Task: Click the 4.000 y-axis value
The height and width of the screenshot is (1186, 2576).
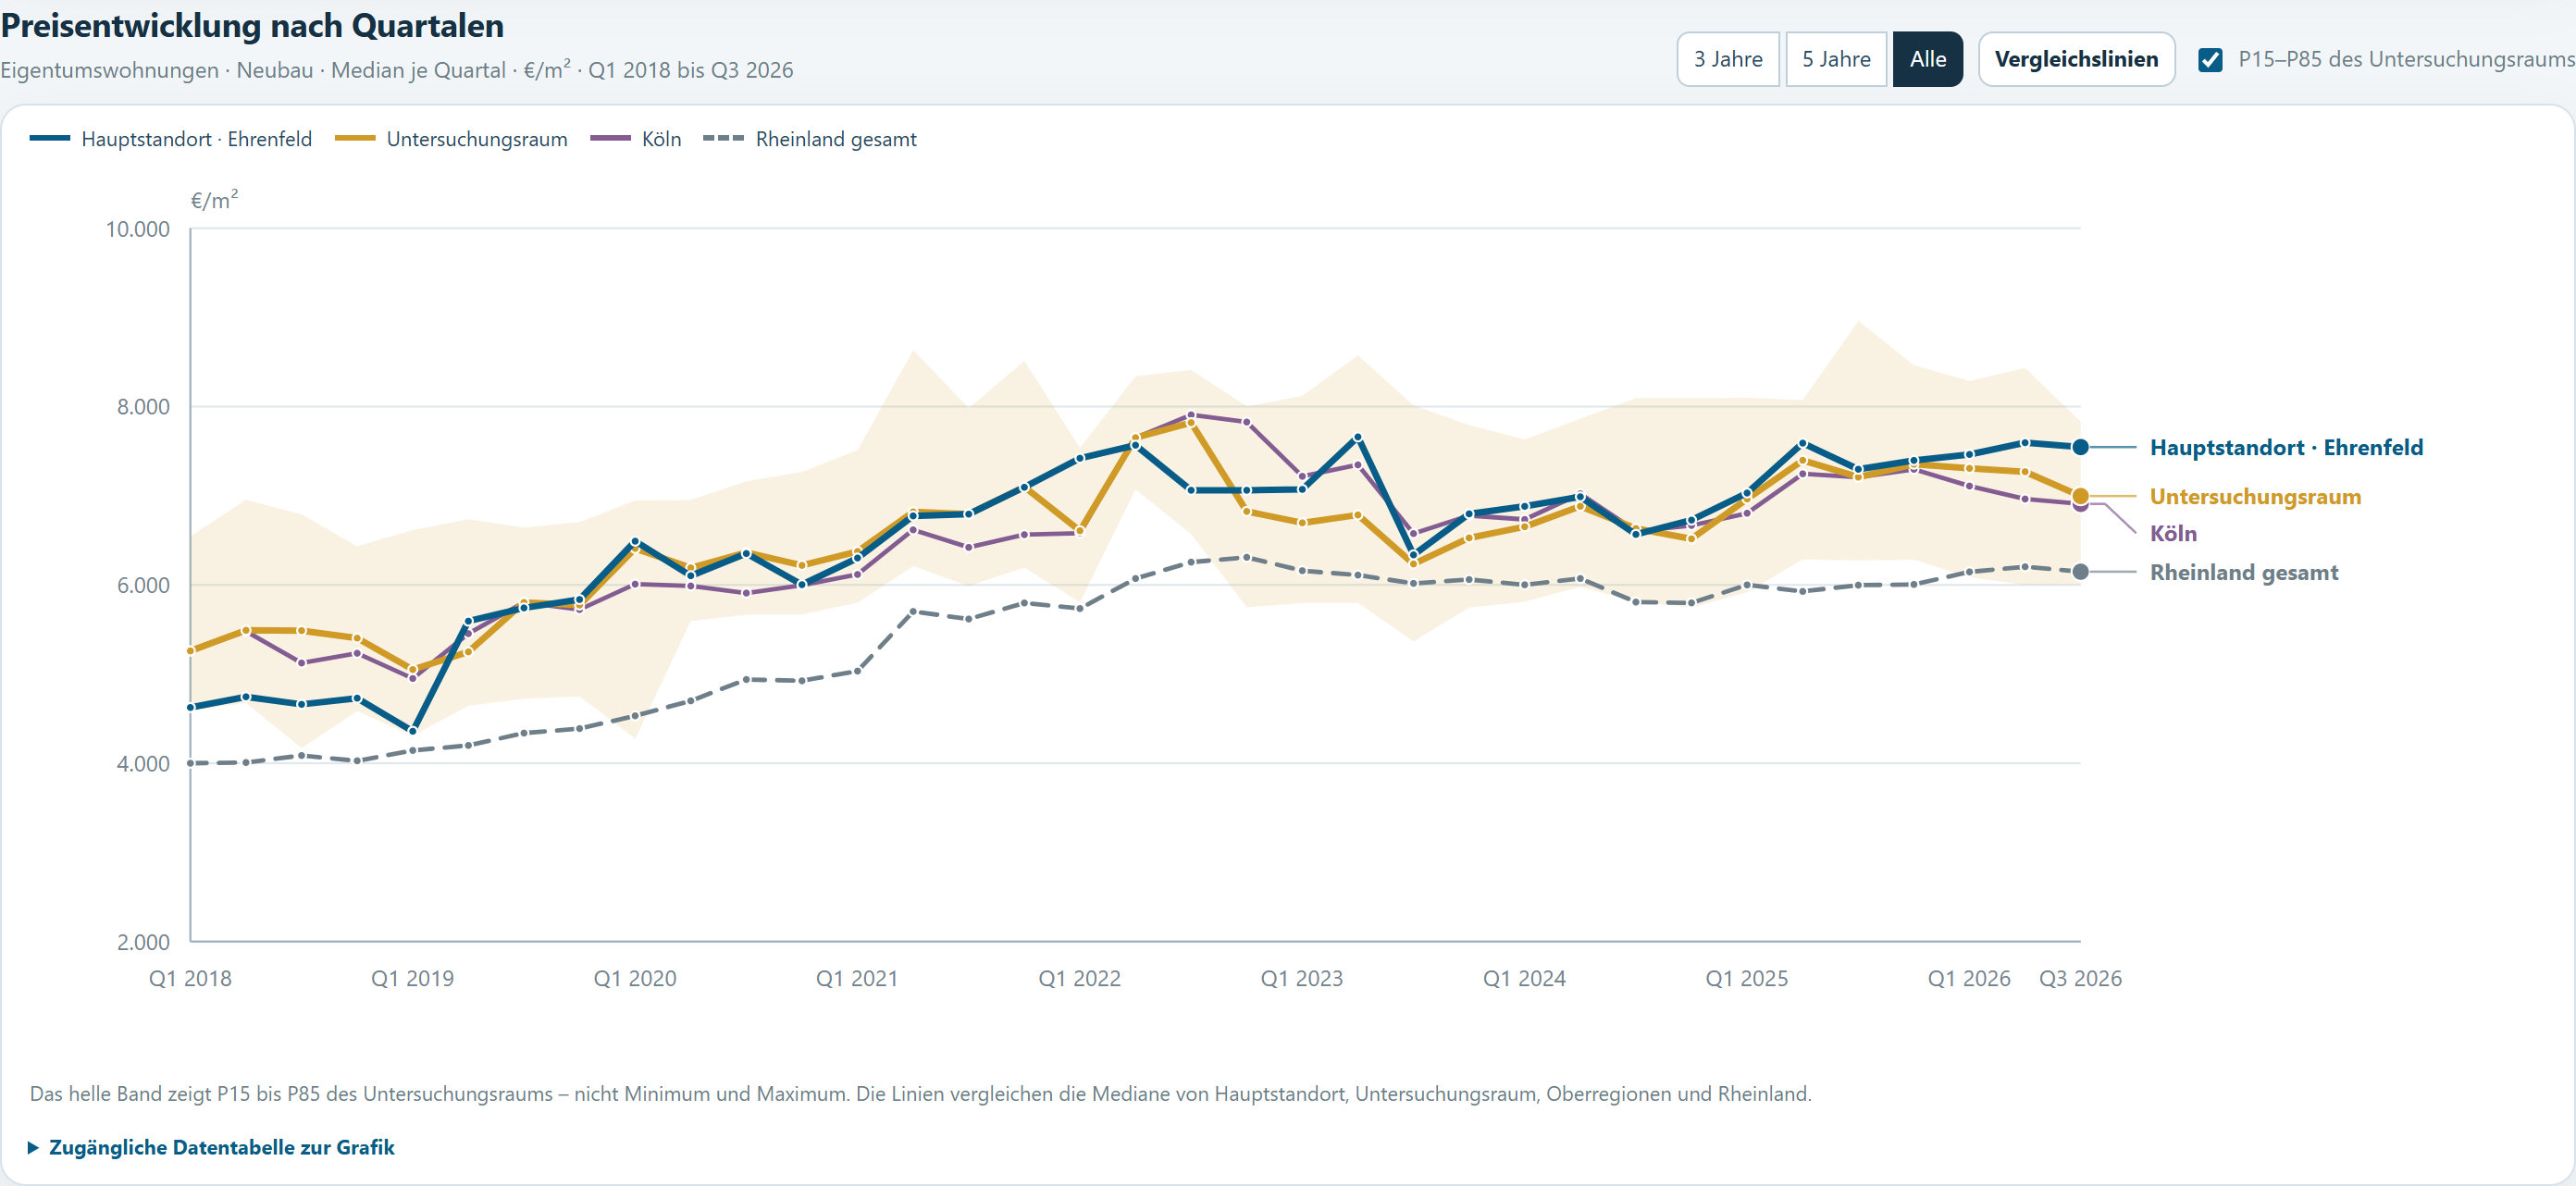Action: (x=143, y=764)
